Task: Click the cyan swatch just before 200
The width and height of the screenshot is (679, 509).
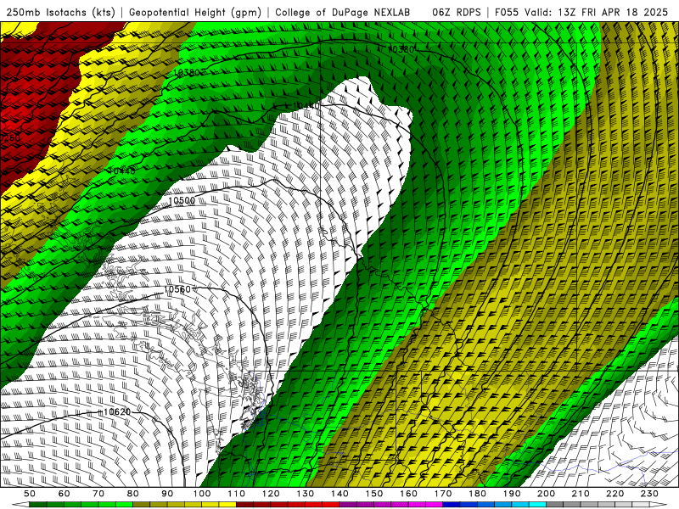Action: point(537,505)
